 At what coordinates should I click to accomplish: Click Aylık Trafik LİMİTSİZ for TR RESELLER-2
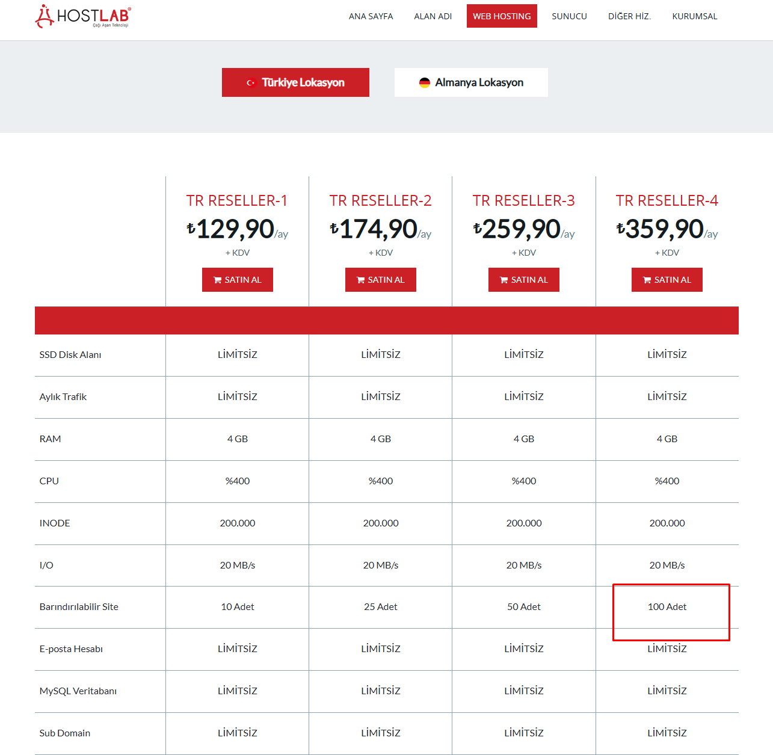click(381, 397)
